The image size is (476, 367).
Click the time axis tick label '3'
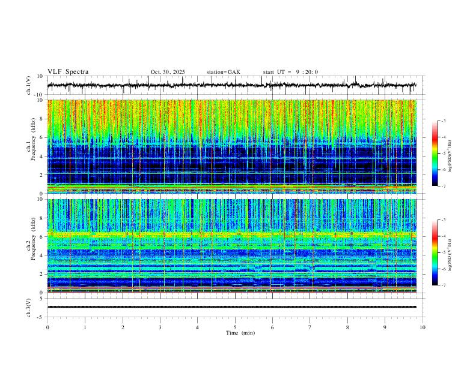pos(160,327)
